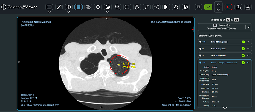Reject finding with red X button
255x112 pixels.
pyautogui.click(x=228, y=7)
